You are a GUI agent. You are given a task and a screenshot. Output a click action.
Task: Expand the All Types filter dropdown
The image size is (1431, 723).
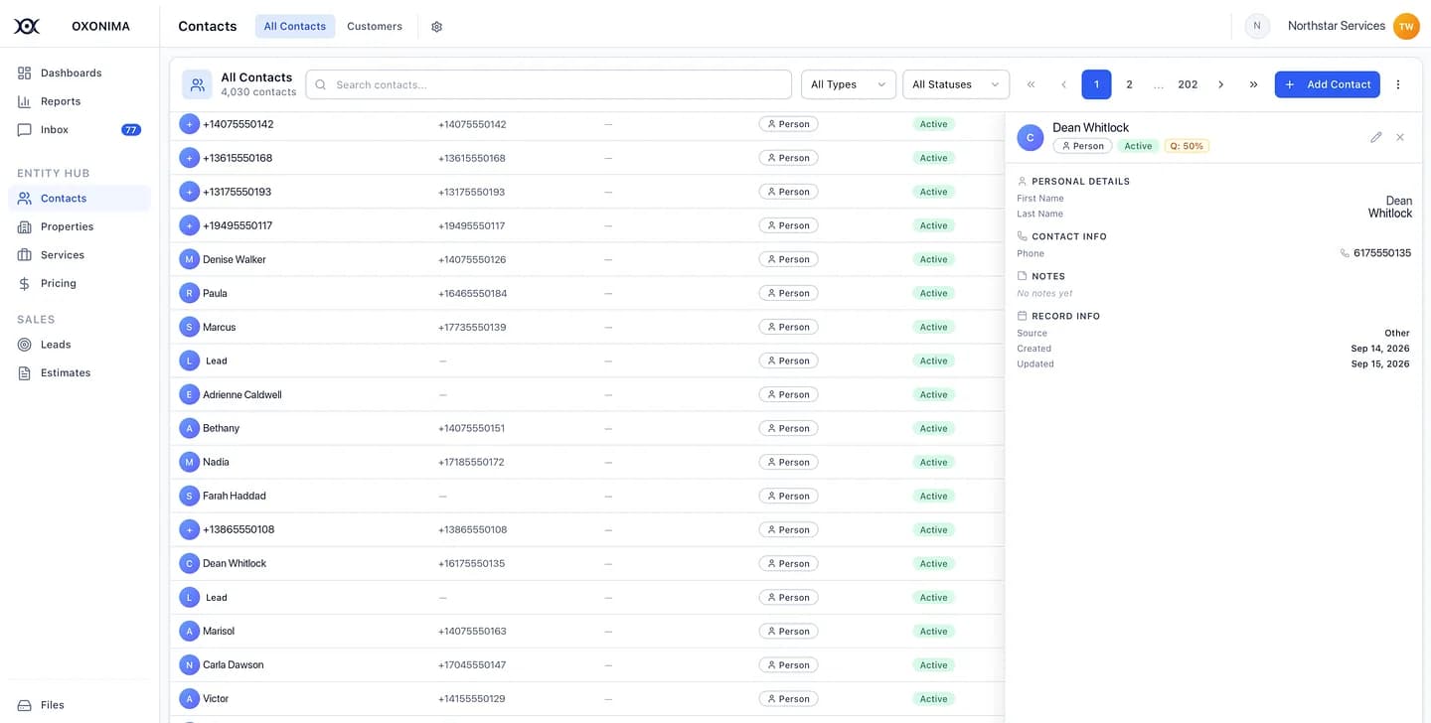point(849,84)
